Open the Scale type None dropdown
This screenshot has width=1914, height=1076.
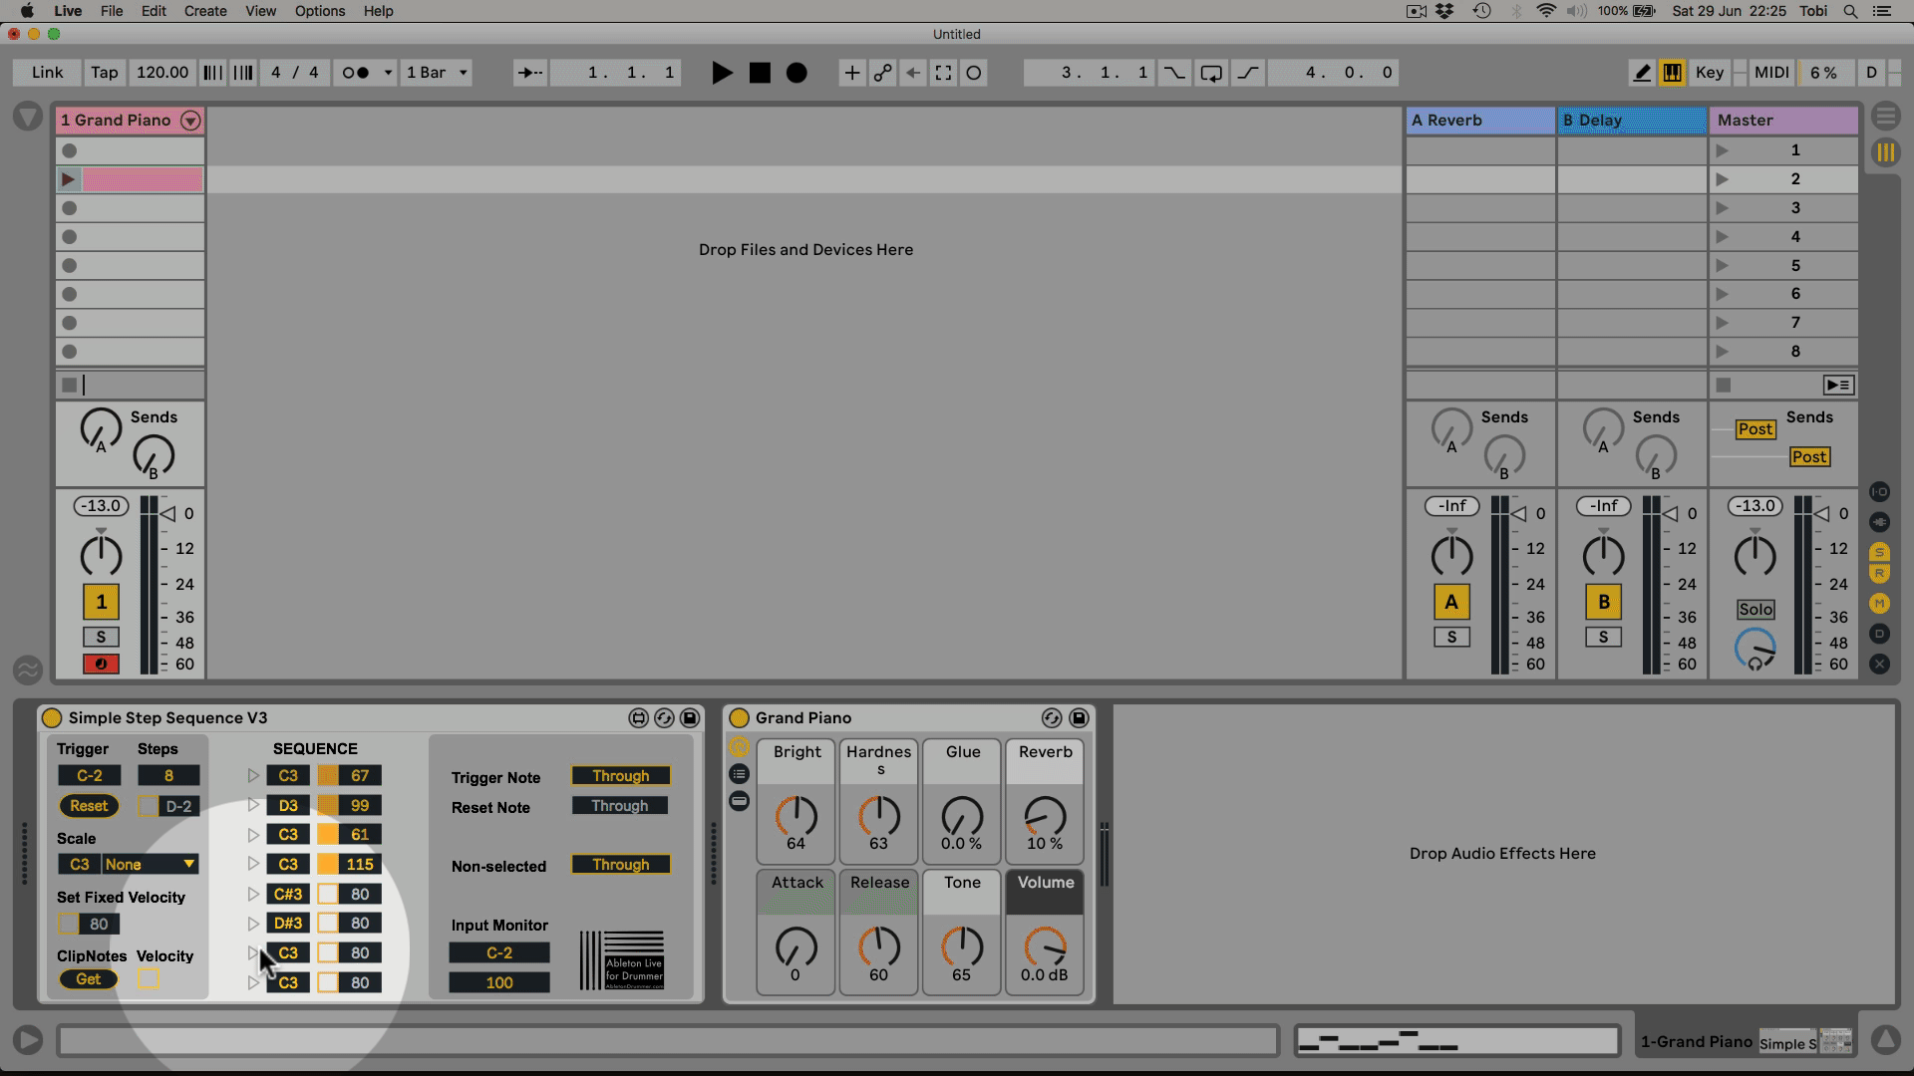(151, 865)
